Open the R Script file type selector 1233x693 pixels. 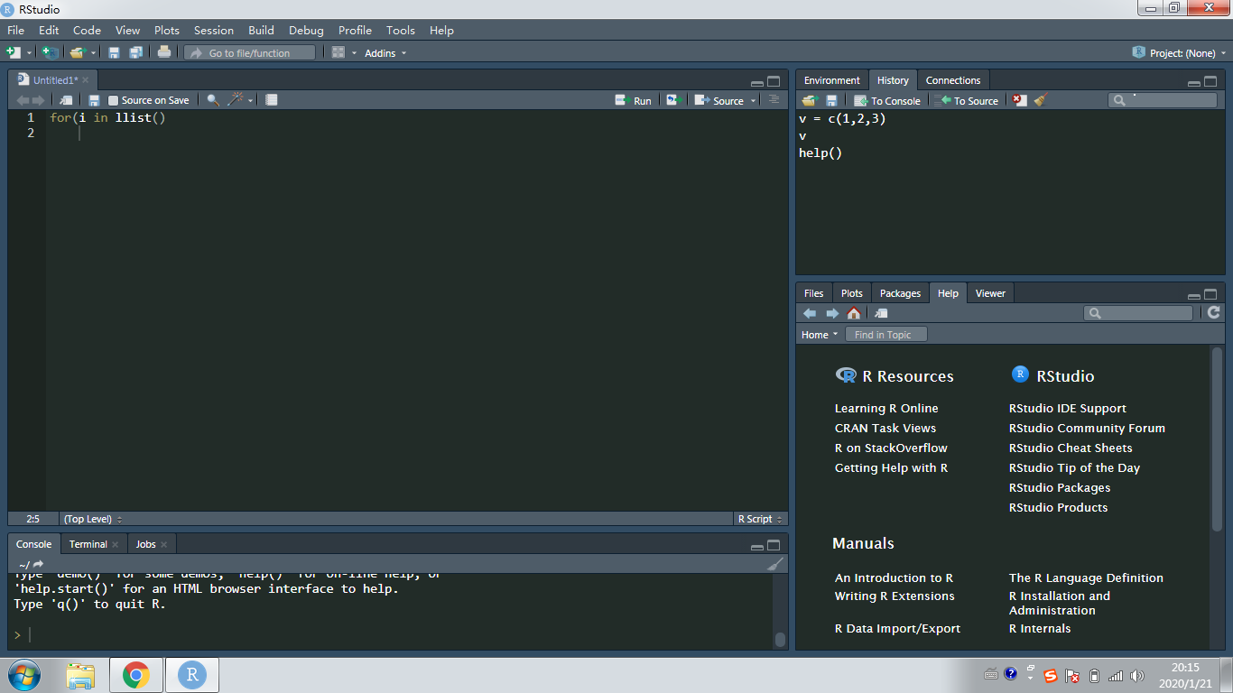point(760,519)
